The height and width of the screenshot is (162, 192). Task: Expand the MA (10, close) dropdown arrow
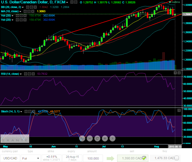(x=20, y=12)
